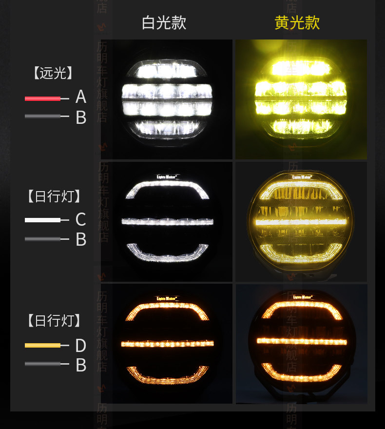Open the amber DRL photo in 白光款 column
Viewport: 385px width, 429px height.
click(x=167, y=344)
